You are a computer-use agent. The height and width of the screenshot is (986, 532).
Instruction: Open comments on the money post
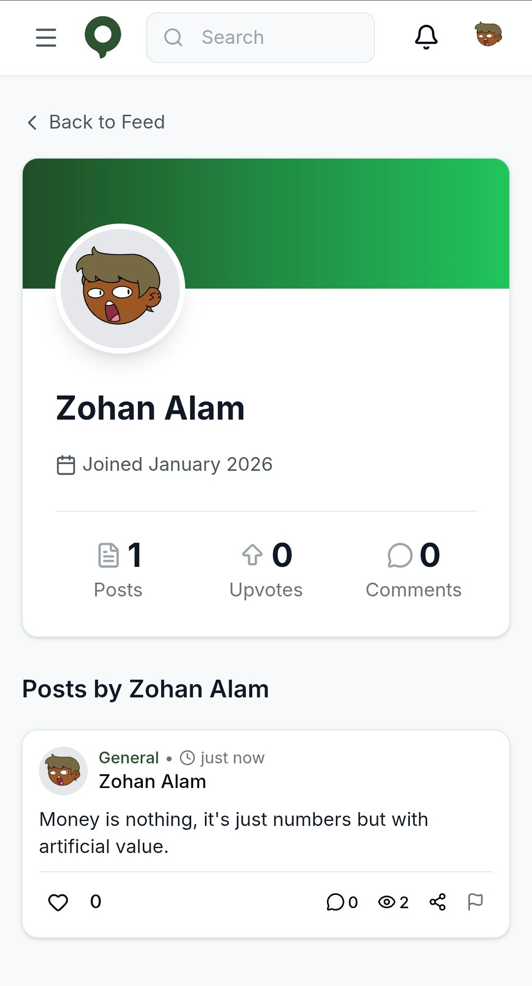coord(341,902)
